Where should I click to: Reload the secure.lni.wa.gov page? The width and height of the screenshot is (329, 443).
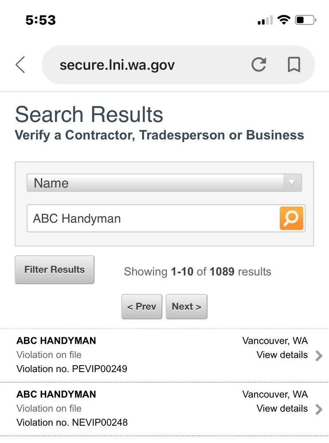coord(259,64)
